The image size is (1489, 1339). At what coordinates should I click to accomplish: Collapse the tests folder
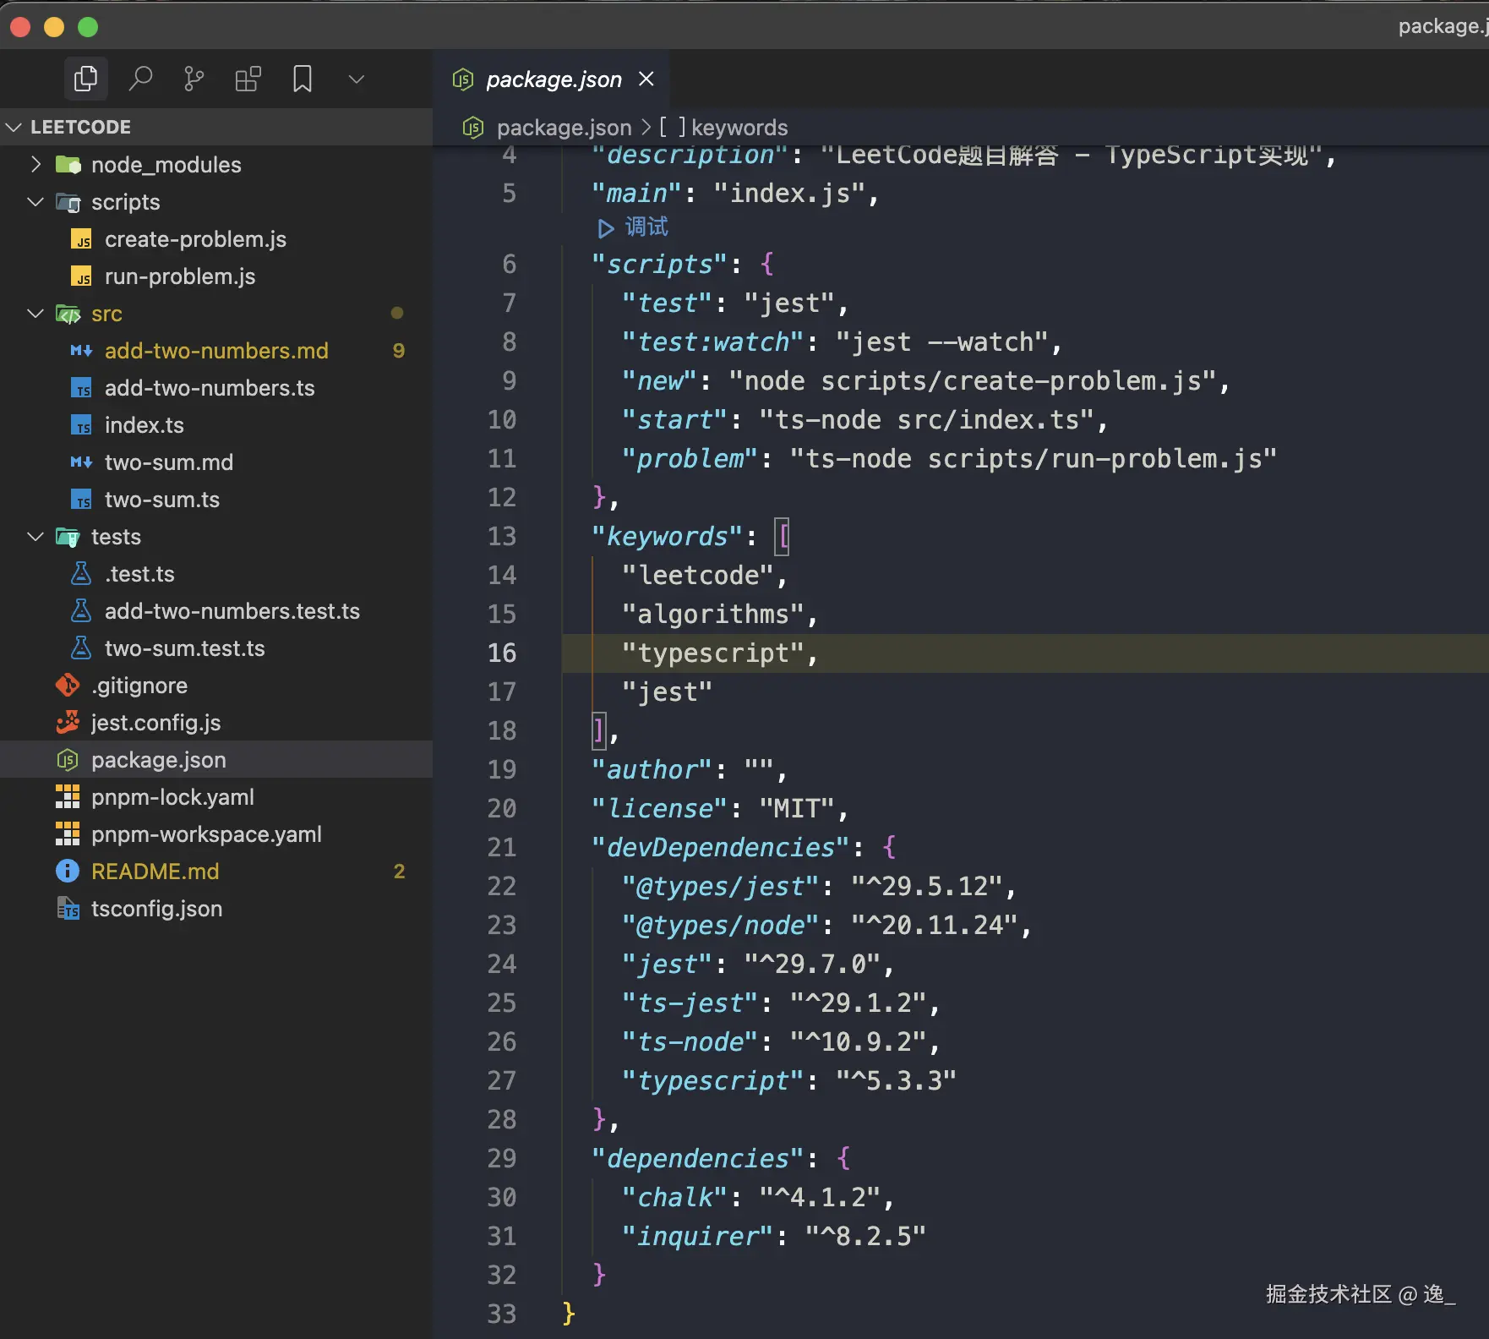[x=35, y=537]
